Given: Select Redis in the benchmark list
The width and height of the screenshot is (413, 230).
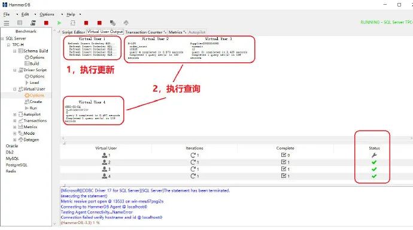Looking at the screenshot, I should [x=11, y=171].
